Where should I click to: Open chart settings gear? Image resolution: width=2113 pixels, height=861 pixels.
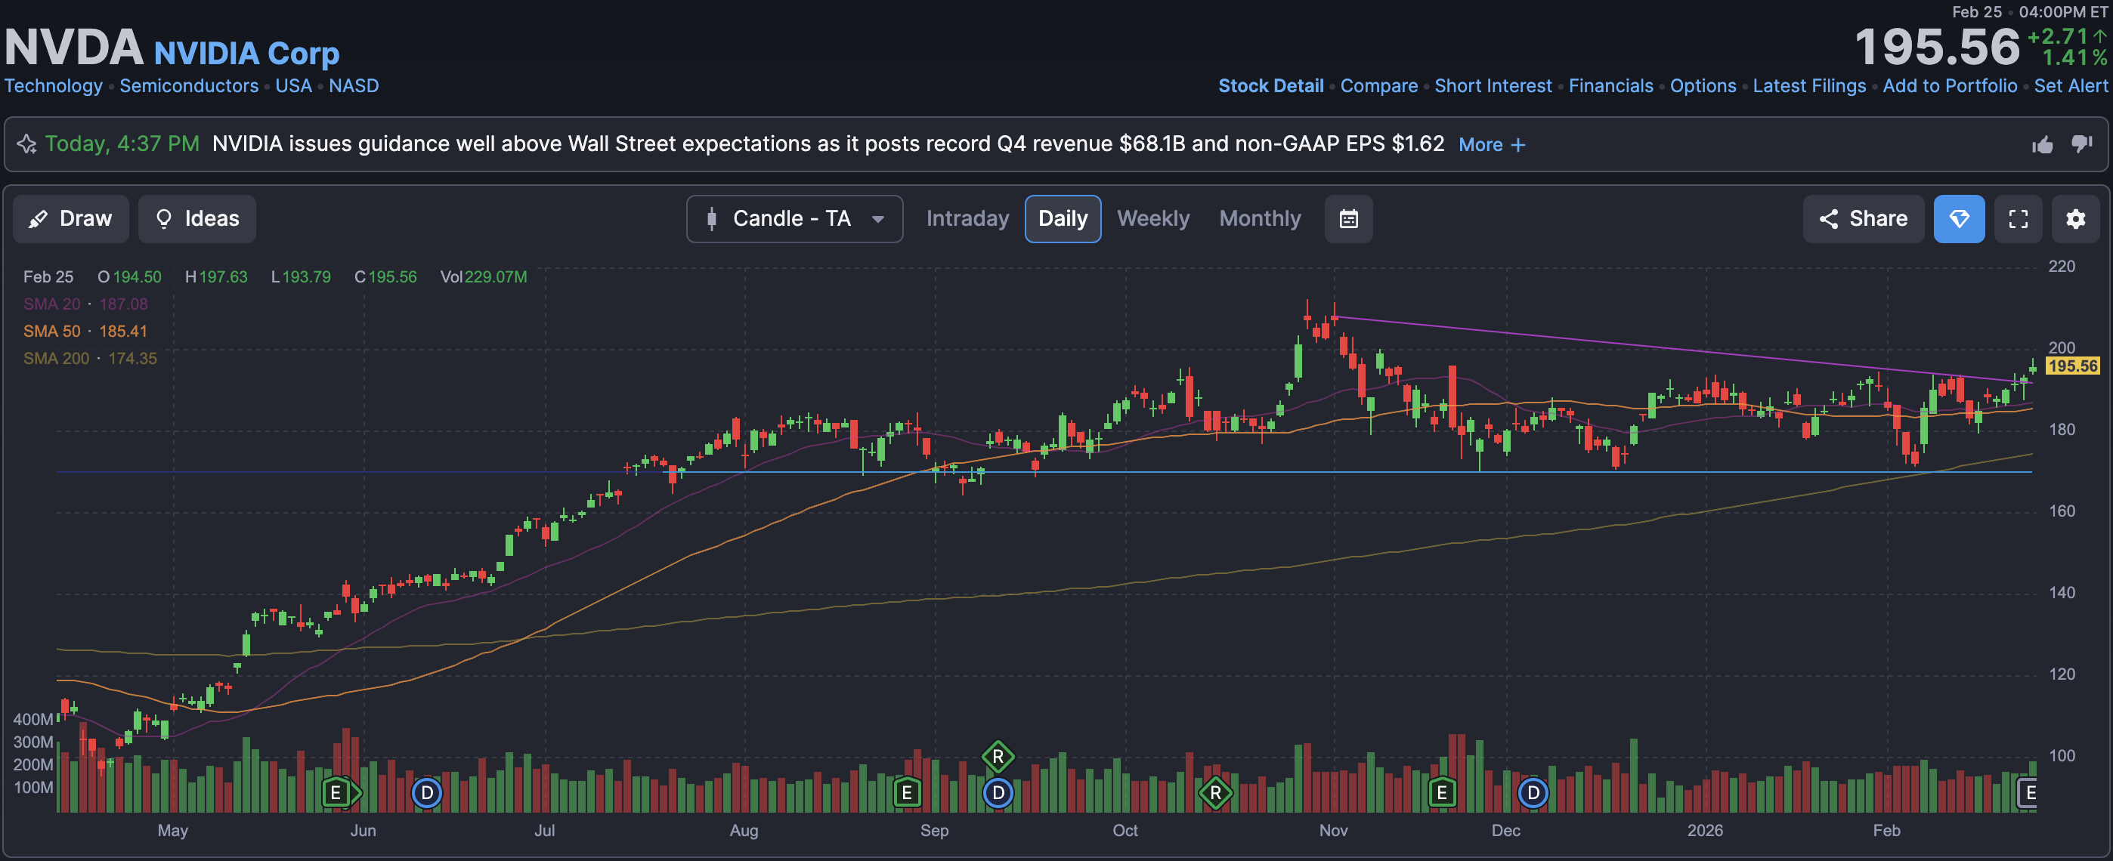point(2074,219)
